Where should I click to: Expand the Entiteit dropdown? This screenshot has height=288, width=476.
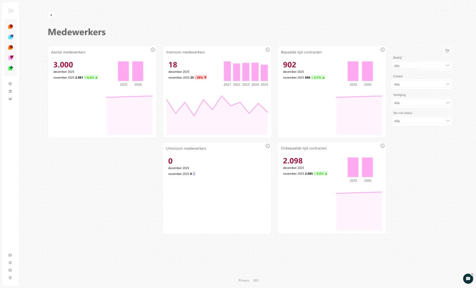421,84
